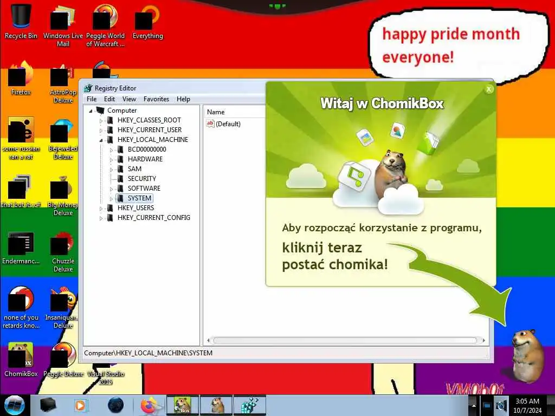
Task: Select Chuzzle Deluxe desktop icon
Action: (x=63, y=251)
